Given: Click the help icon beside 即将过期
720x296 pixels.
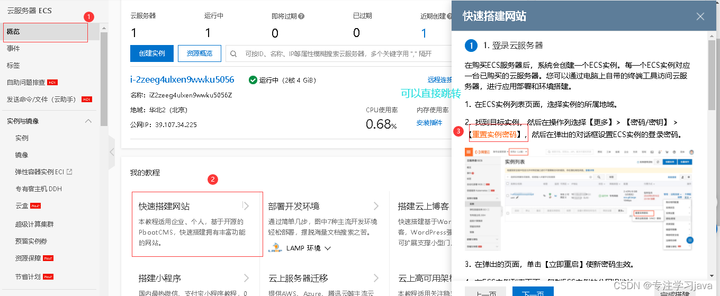Looking at the screenshot, I should click(301, 16).
